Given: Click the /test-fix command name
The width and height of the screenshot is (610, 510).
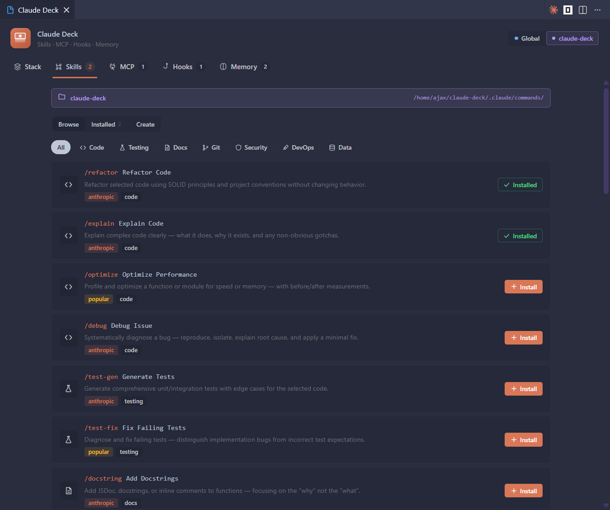Looking at the screenshot, I should 101,428.
